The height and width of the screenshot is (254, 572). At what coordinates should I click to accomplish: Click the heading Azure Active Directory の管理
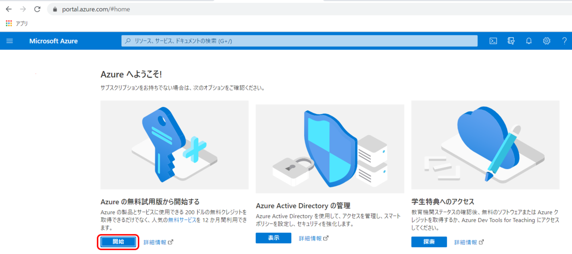click(x=303, y=205)
